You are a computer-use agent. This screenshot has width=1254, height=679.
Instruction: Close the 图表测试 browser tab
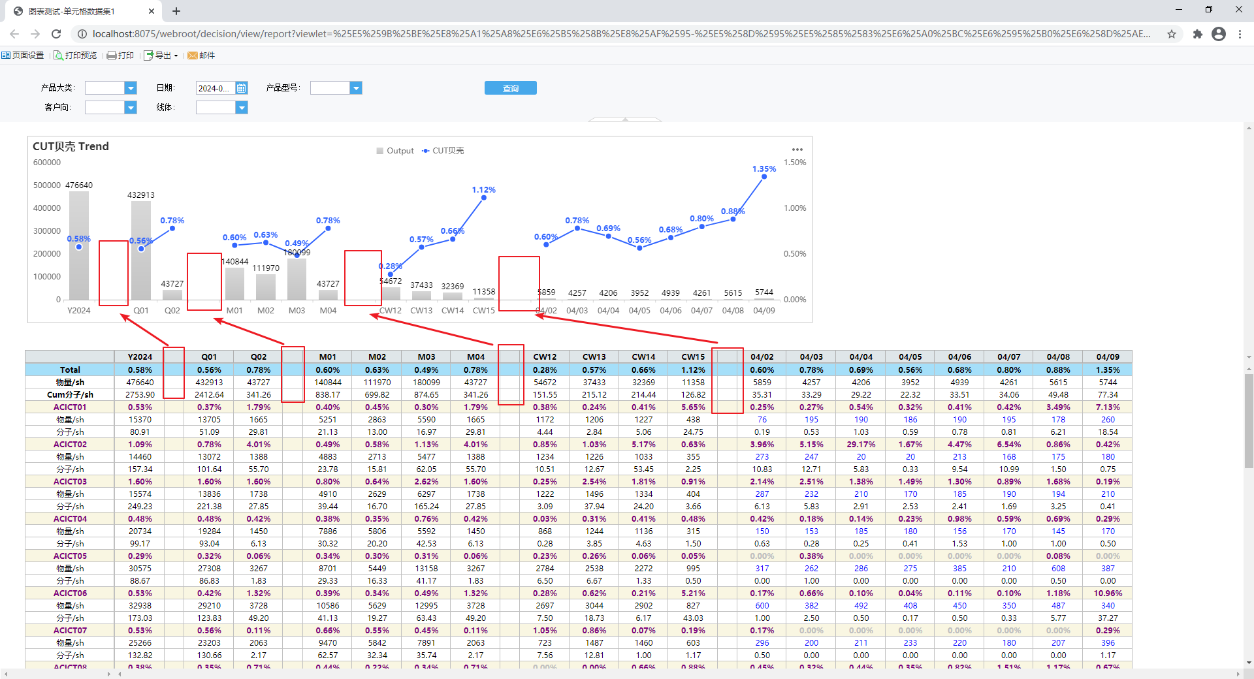[152, 11]
